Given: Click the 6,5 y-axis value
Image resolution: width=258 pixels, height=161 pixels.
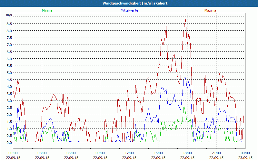Looking at the screenshot, I should pyautogui.click(x=9, y=52).
